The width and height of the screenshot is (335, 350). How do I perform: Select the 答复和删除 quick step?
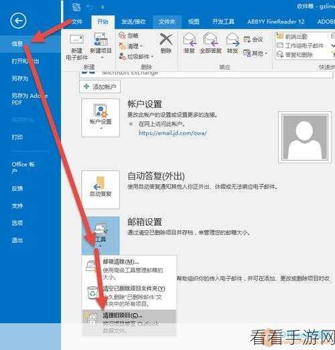click(x=295, y=54)
